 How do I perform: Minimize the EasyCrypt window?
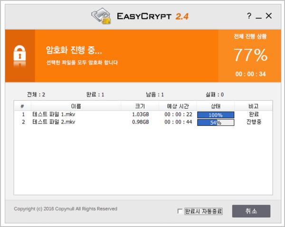point(258,18)
